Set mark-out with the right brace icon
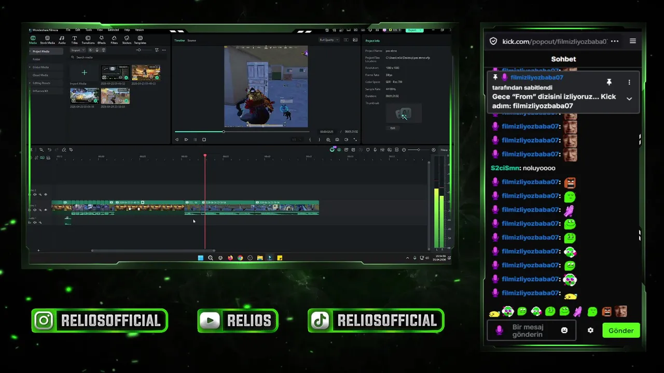 pyautogui.click(x=320, y=139)
